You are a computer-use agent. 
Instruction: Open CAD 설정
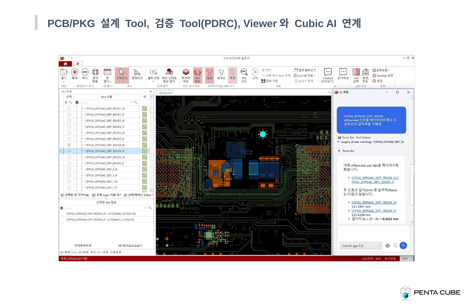coord(356,75)
